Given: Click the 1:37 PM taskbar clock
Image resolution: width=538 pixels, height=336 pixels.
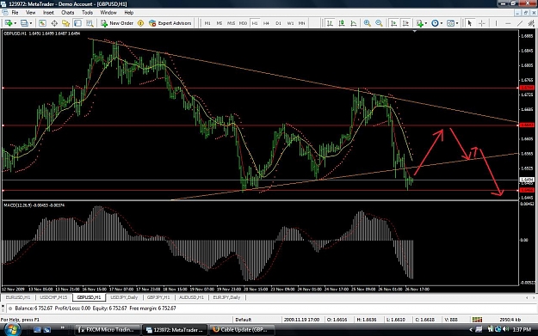Looking at the screenshot, I should click(x=522, y=330).
